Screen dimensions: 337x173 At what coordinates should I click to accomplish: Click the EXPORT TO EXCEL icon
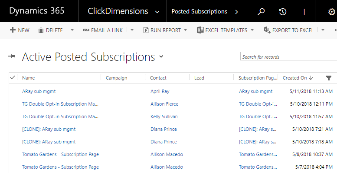click(x=267, y=30)
